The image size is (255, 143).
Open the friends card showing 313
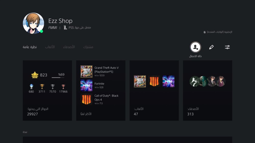tap(208, 90)
